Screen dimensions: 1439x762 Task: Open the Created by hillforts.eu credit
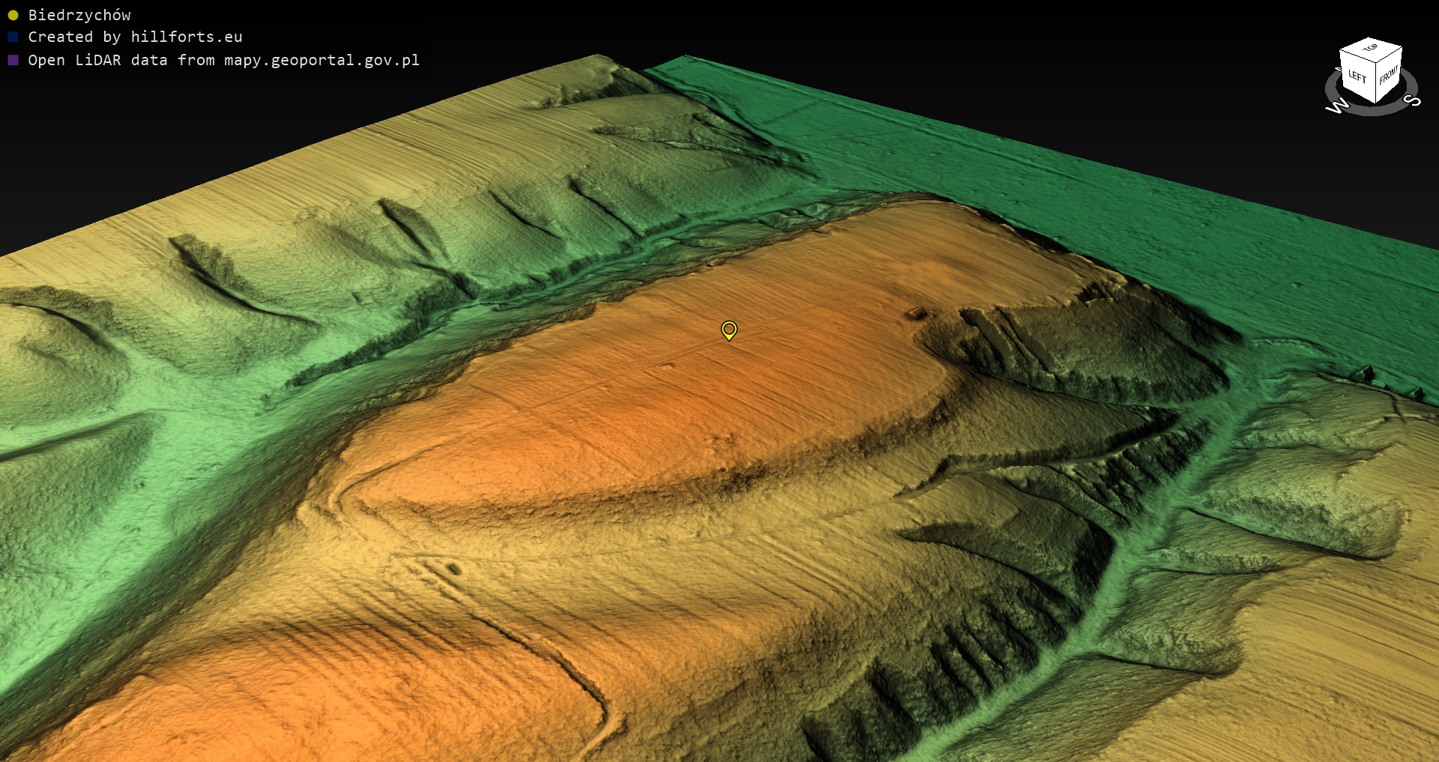pyautogui.click(x=135, y=37)
